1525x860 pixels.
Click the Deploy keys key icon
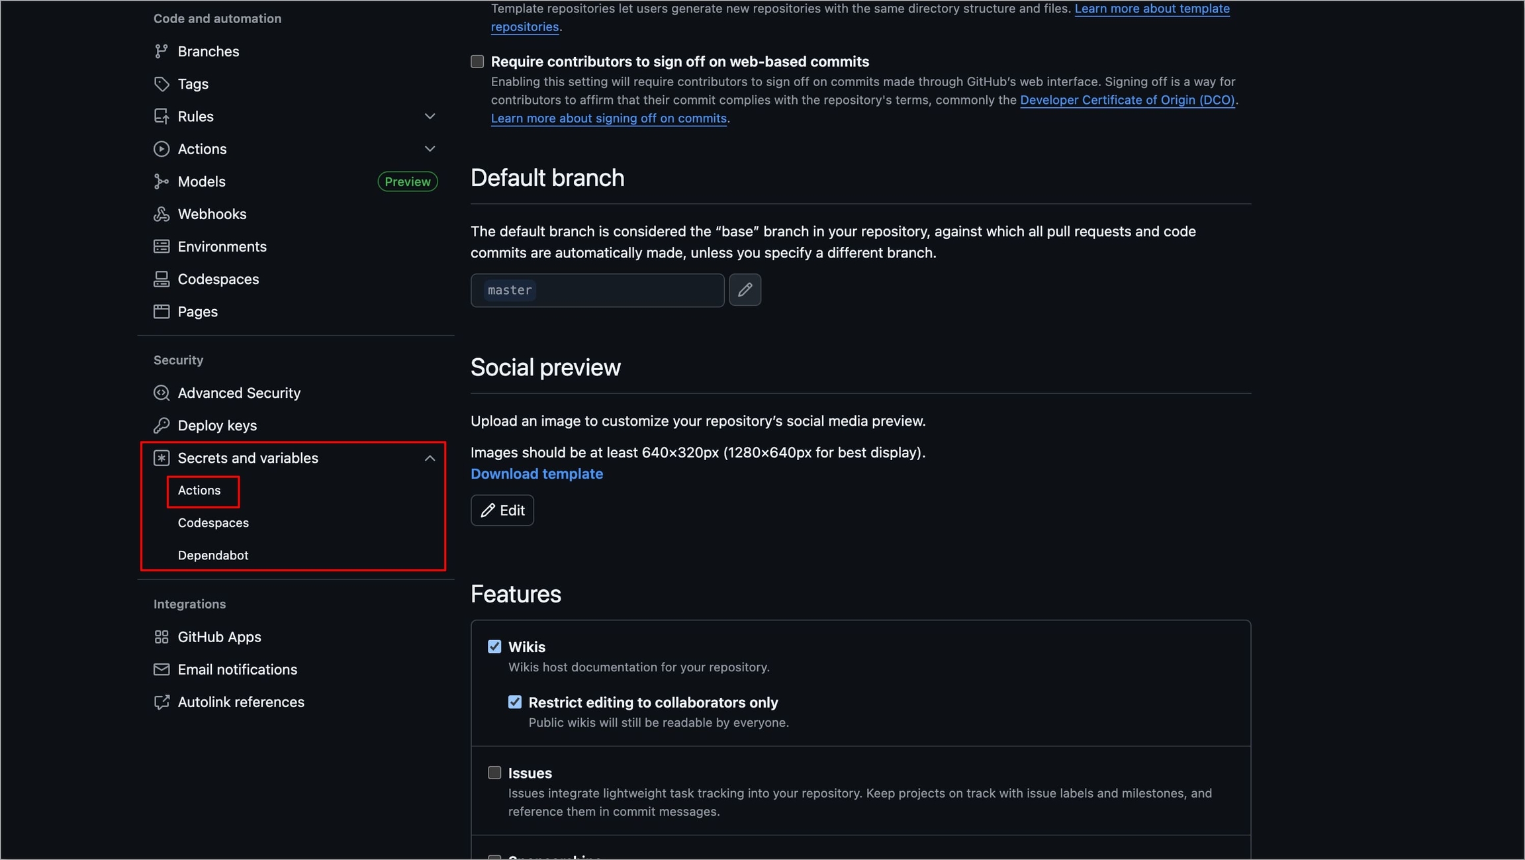pos(161,425)
